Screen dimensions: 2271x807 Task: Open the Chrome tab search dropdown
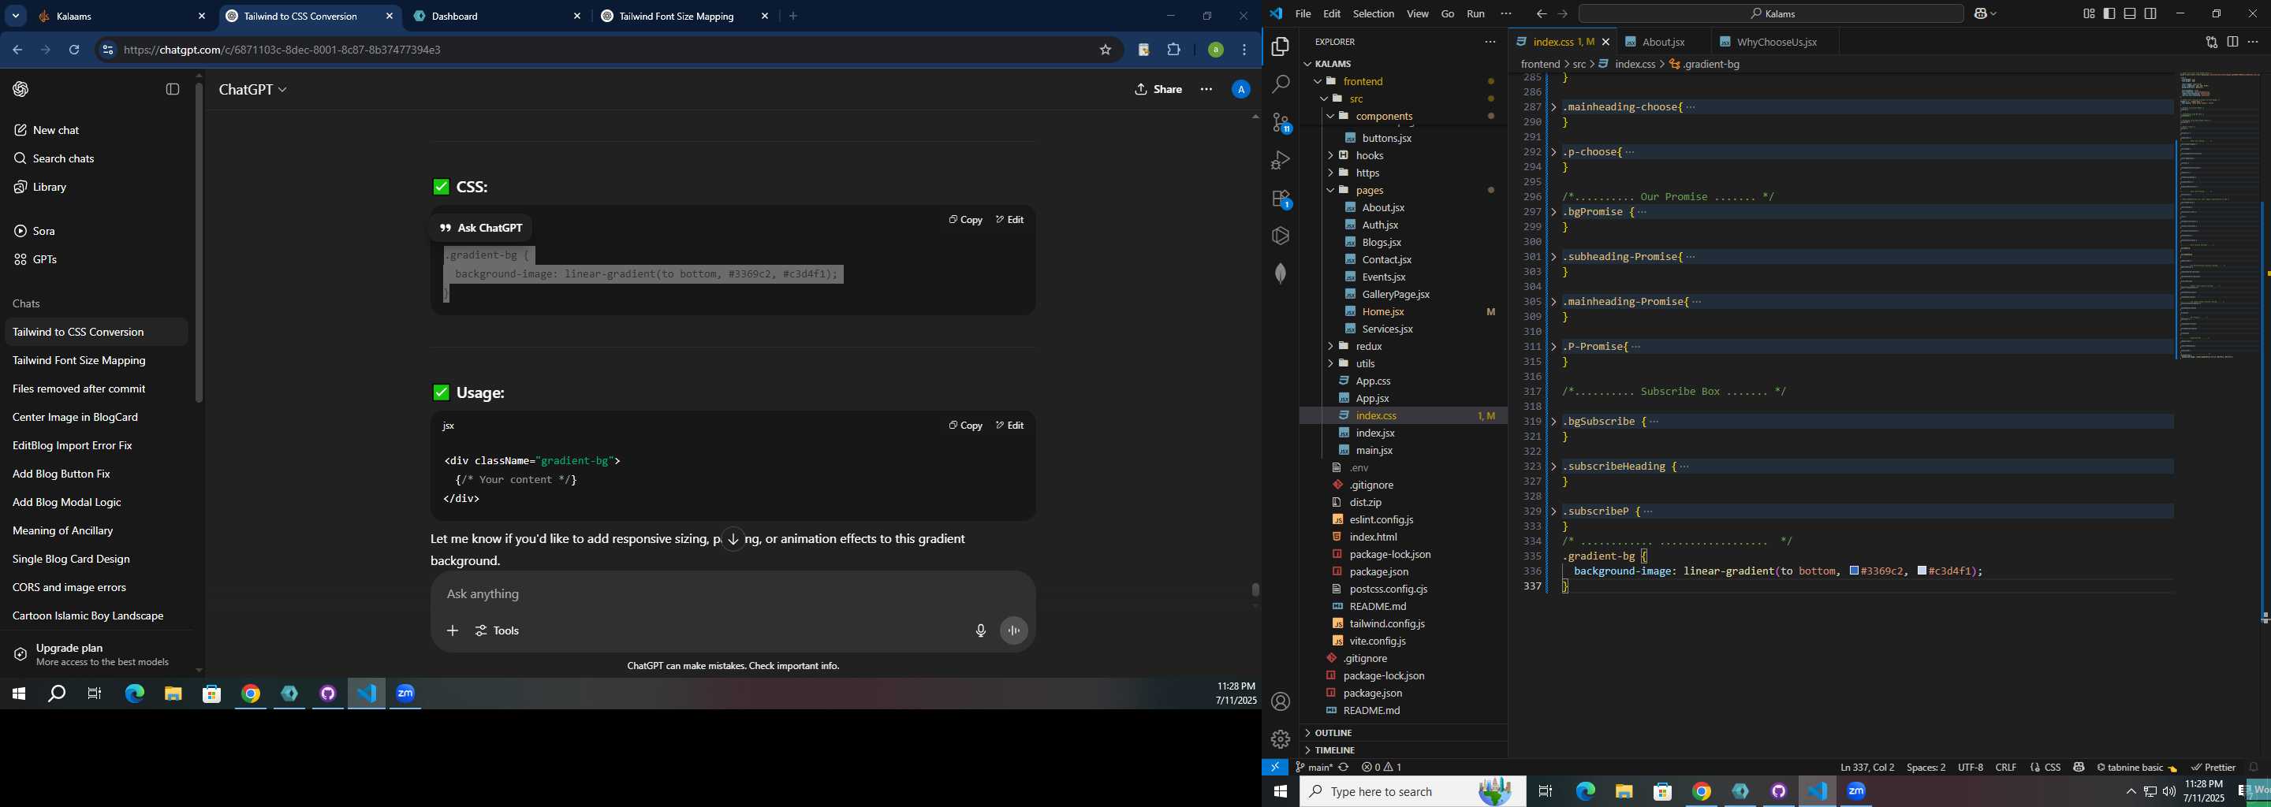tap(15, 16)
